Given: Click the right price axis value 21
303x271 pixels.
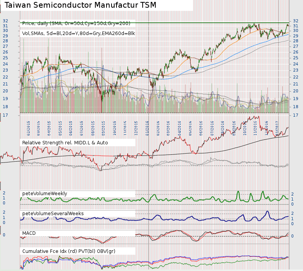Looking at the screenshot, I should [296, 84].
